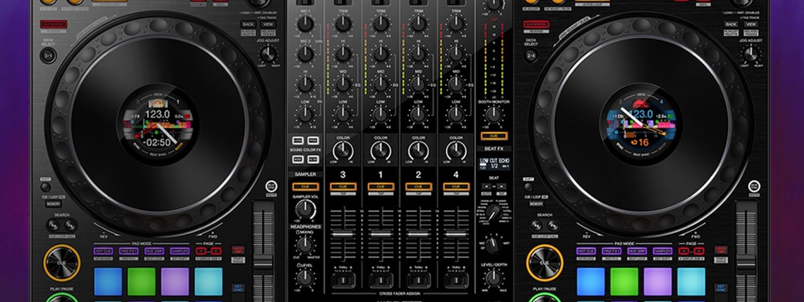
Task: Click the Booth Monitor knob
Action: [x=494, y=116]
